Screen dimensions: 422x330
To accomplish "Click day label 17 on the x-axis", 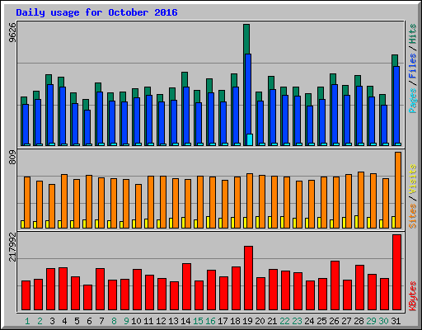I will tap(223, 321).
